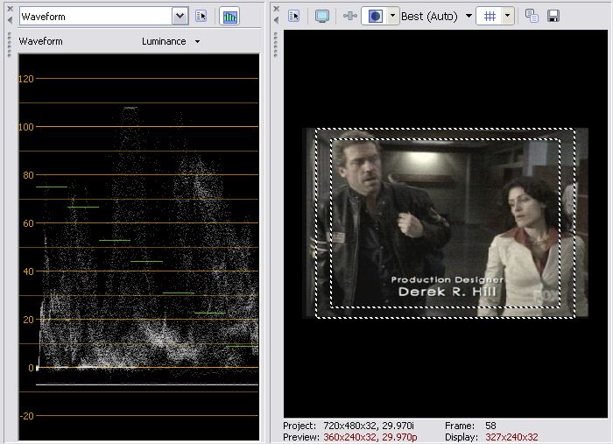
Task: Toggle preview on external monitor
Action: 322,16
